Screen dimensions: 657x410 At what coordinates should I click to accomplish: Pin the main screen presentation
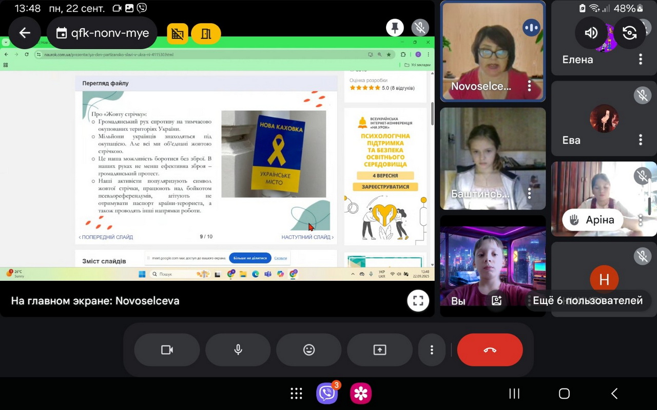(395, 28)
